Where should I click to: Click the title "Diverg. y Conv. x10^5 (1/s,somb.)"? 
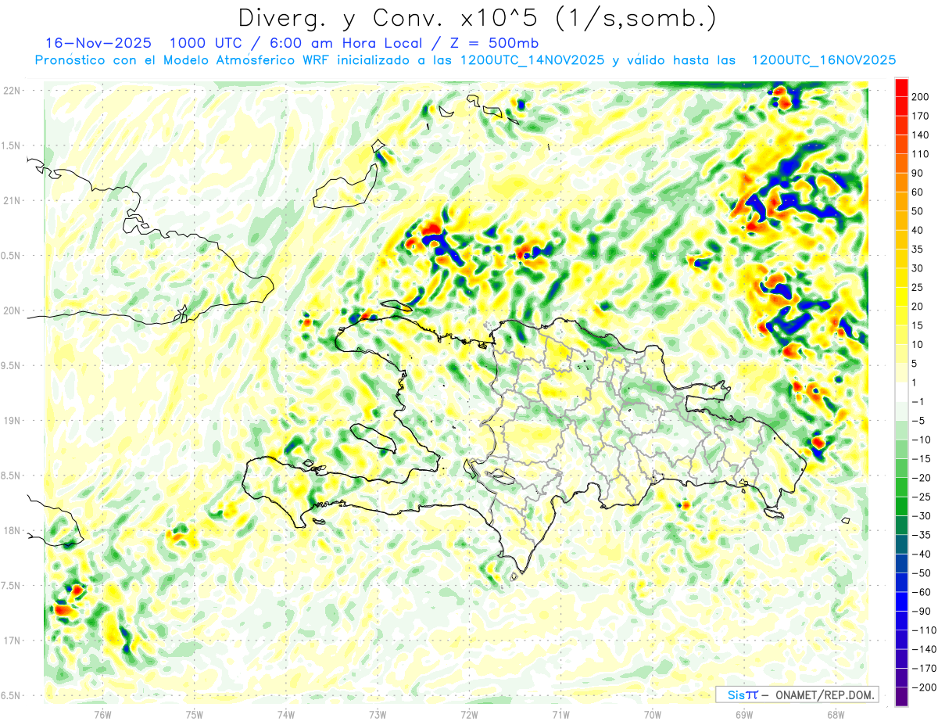pos(477,18)
